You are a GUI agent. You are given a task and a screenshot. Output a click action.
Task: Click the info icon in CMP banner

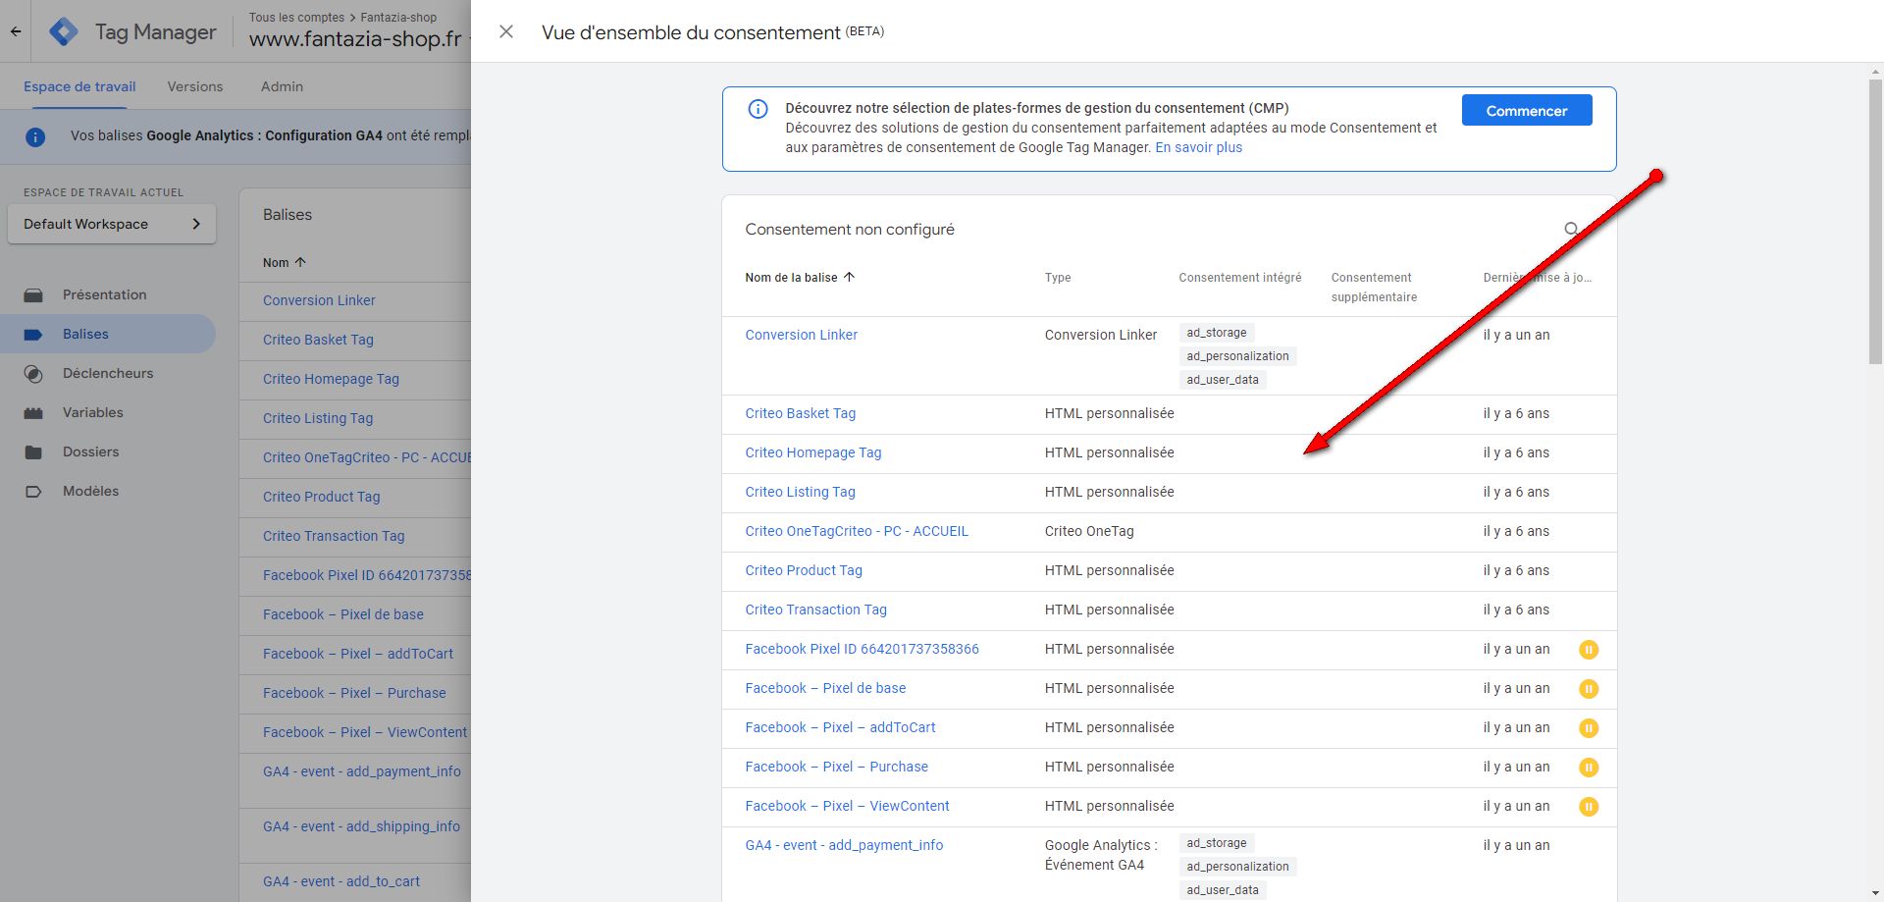[758, 109]
